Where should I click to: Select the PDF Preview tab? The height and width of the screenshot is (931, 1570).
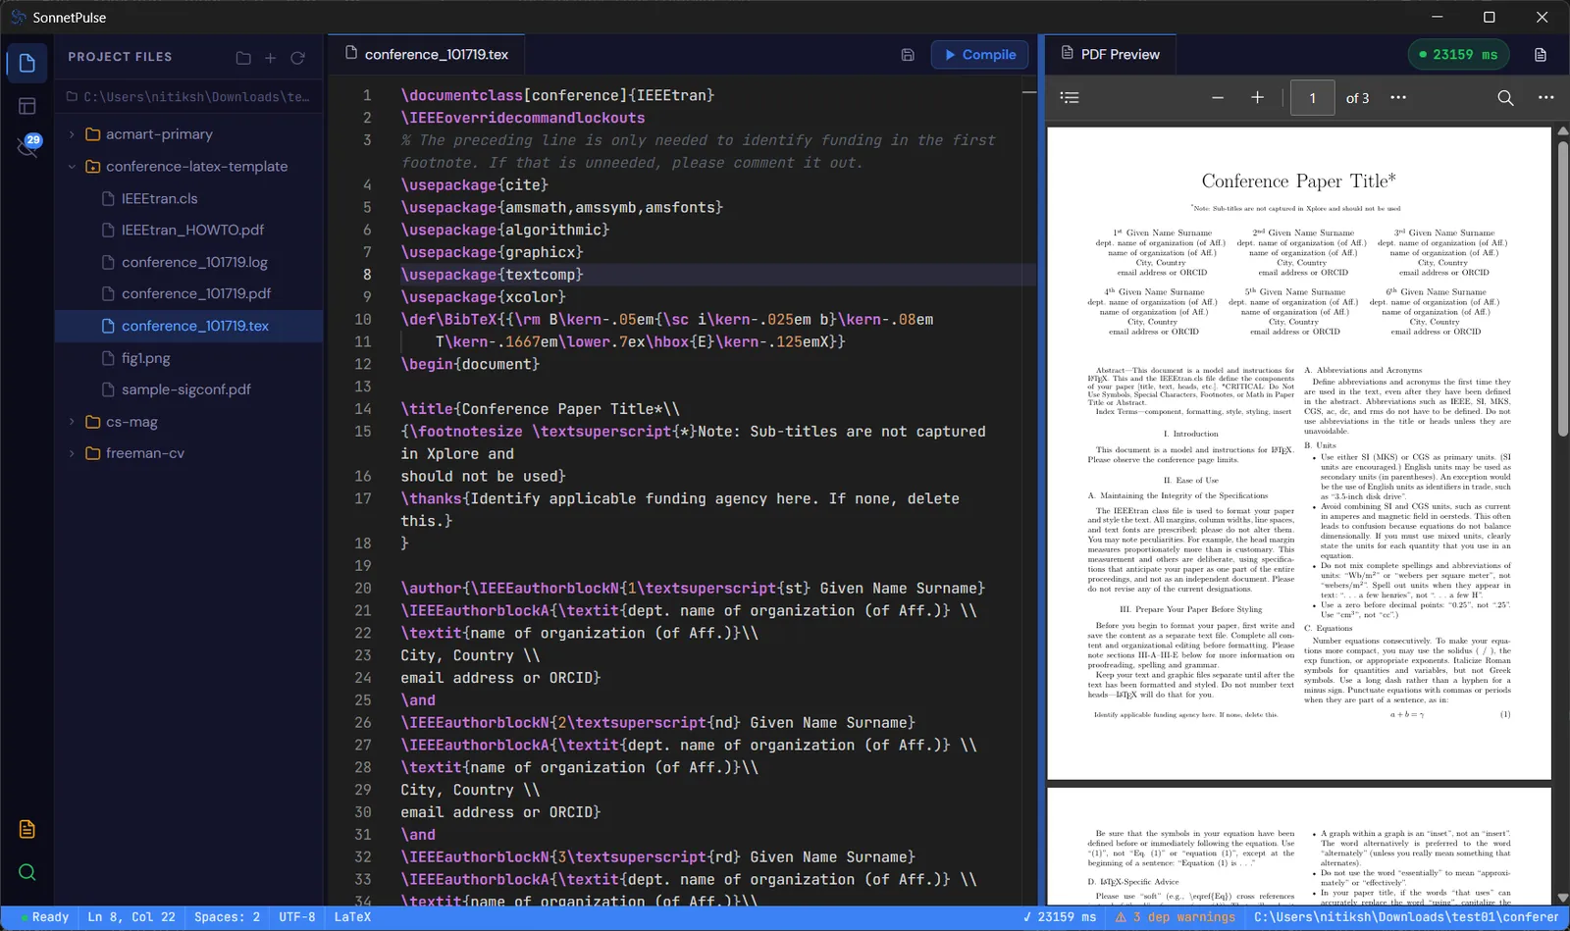[x=1110, y=55]
